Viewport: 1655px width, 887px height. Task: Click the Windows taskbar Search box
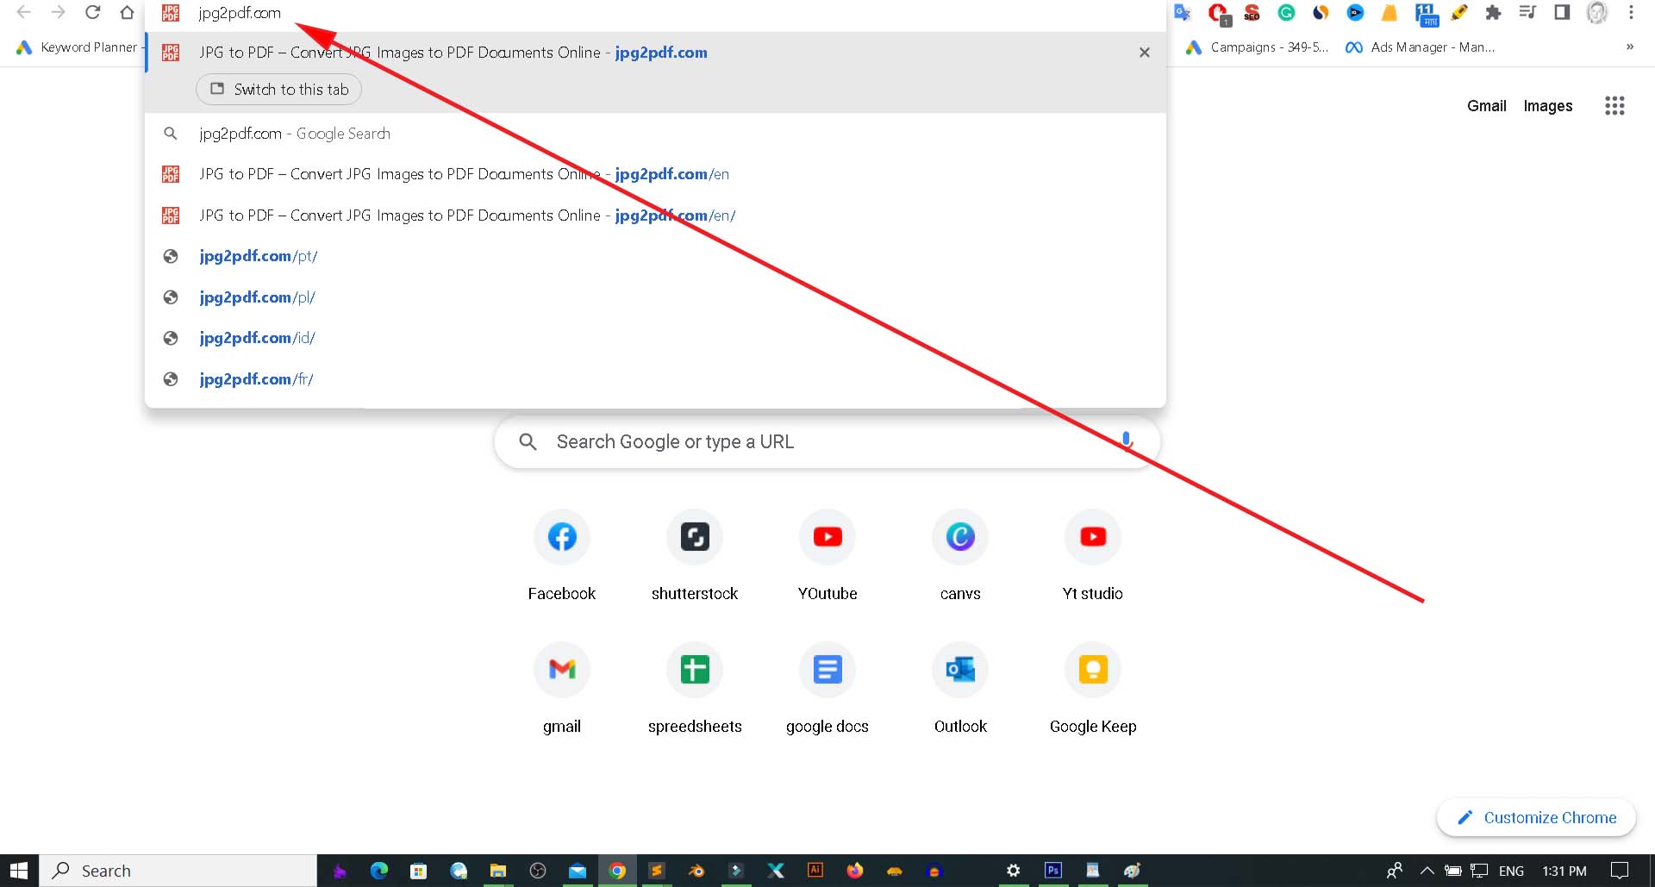[178, 871]
